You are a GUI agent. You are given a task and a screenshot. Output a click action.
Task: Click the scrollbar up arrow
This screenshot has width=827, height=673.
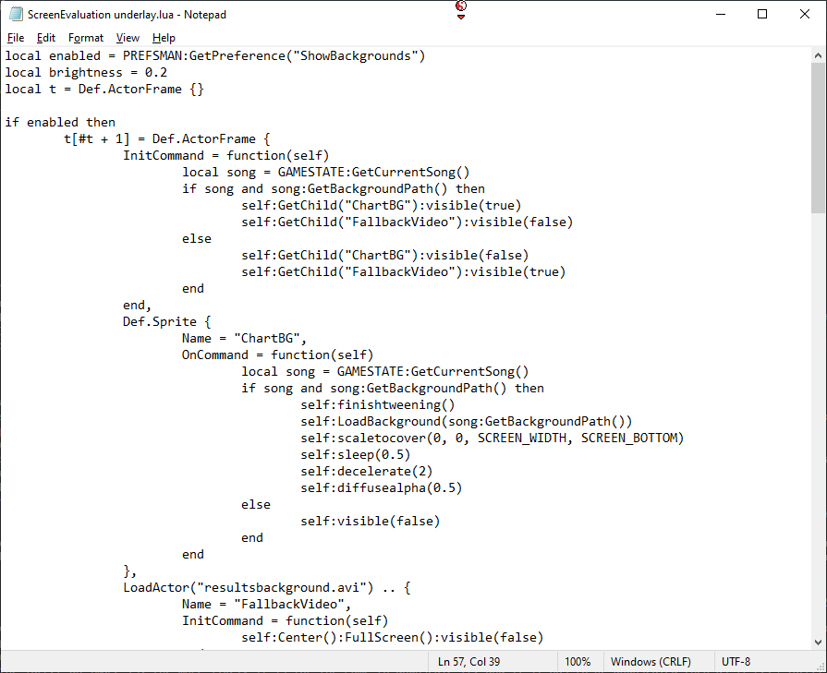click(818, 55)
